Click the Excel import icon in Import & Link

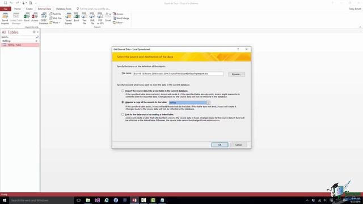(x=27, y=18)
